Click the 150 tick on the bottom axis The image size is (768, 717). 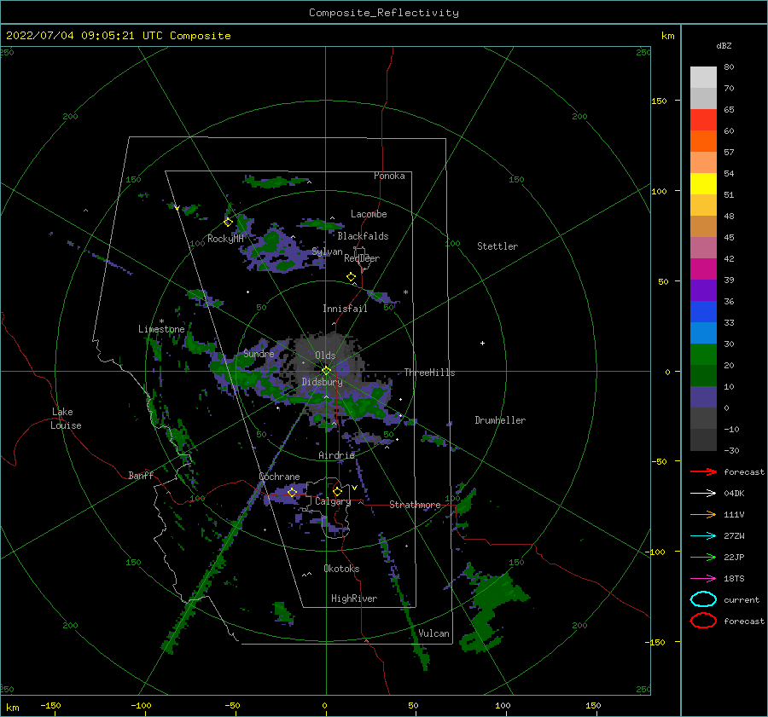pos(593,705)
